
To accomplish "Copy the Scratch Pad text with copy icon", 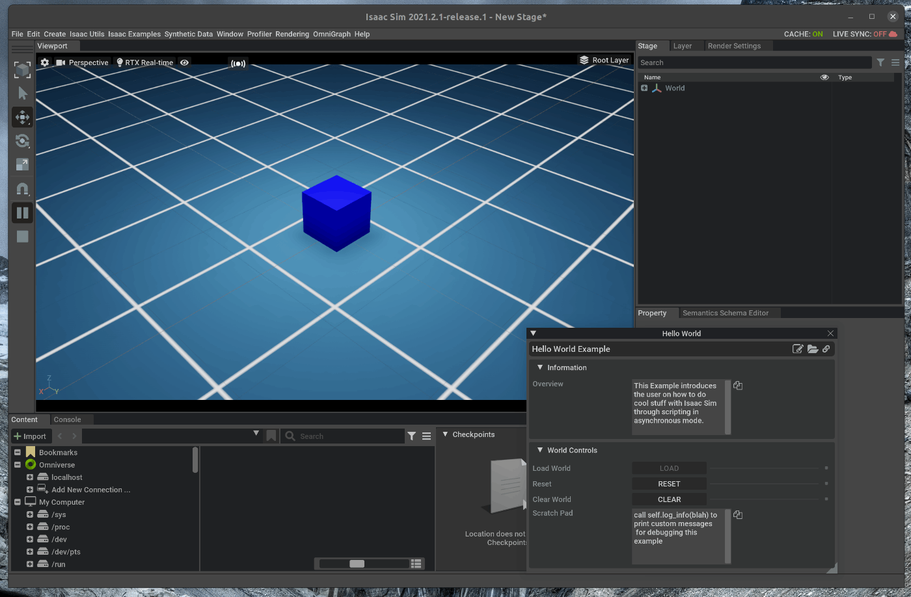I will pos(738,515).
